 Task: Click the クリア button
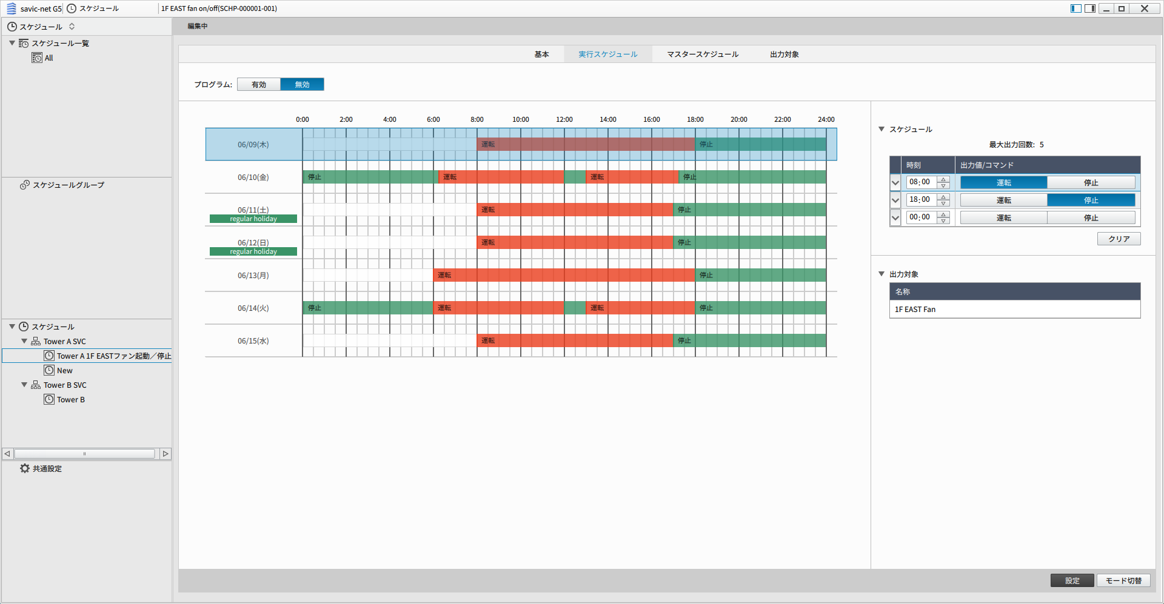(1119, 239)
